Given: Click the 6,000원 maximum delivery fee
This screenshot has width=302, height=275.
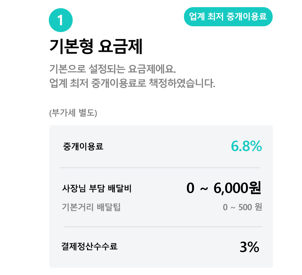Looking at the screenshot, I should coord(238,188).
